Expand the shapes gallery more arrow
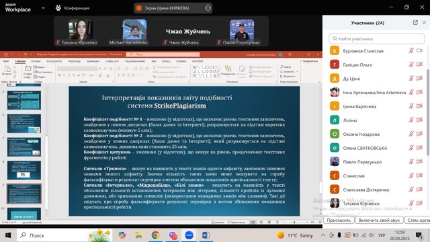 (218, 76)
